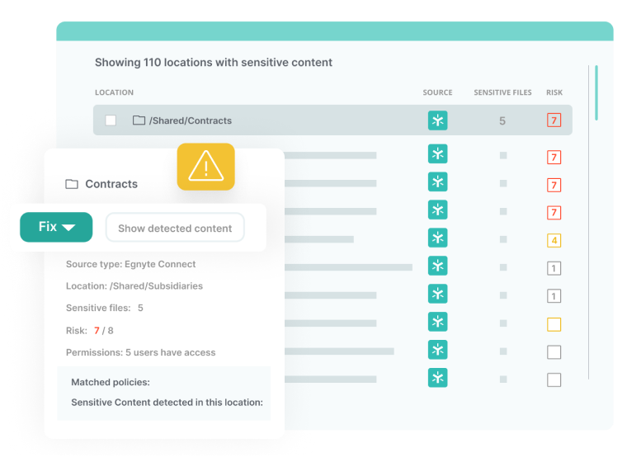Viewport: 627px width, 462px height.
Task: Click the yellow warning triangle icon
Action: point(205,167)
